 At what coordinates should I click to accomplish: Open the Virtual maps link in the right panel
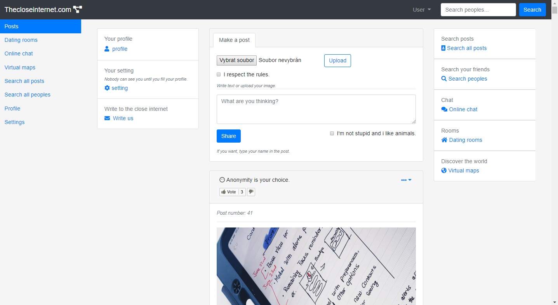pos(464,171)
